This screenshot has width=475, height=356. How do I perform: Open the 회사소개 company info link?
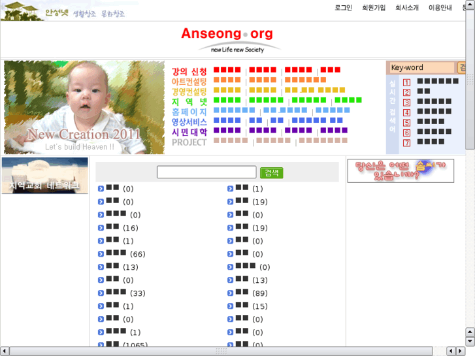point(407,8)
